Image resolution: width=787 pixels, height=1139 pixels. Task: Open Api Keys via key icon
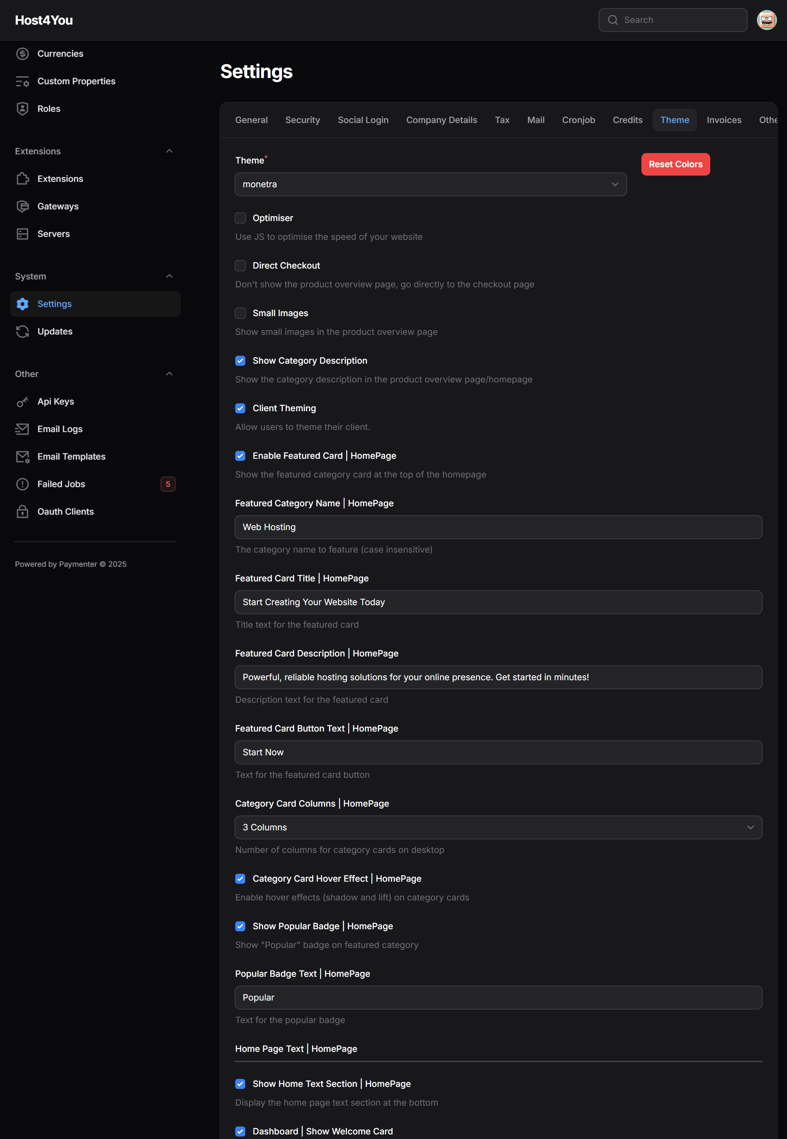coord(22,402)
